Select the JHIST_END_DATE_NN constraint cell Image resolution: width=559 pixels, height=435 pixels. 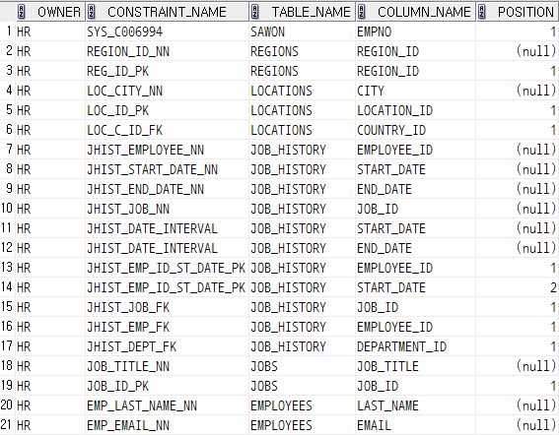pyautogui.click(x=167, y=189)
